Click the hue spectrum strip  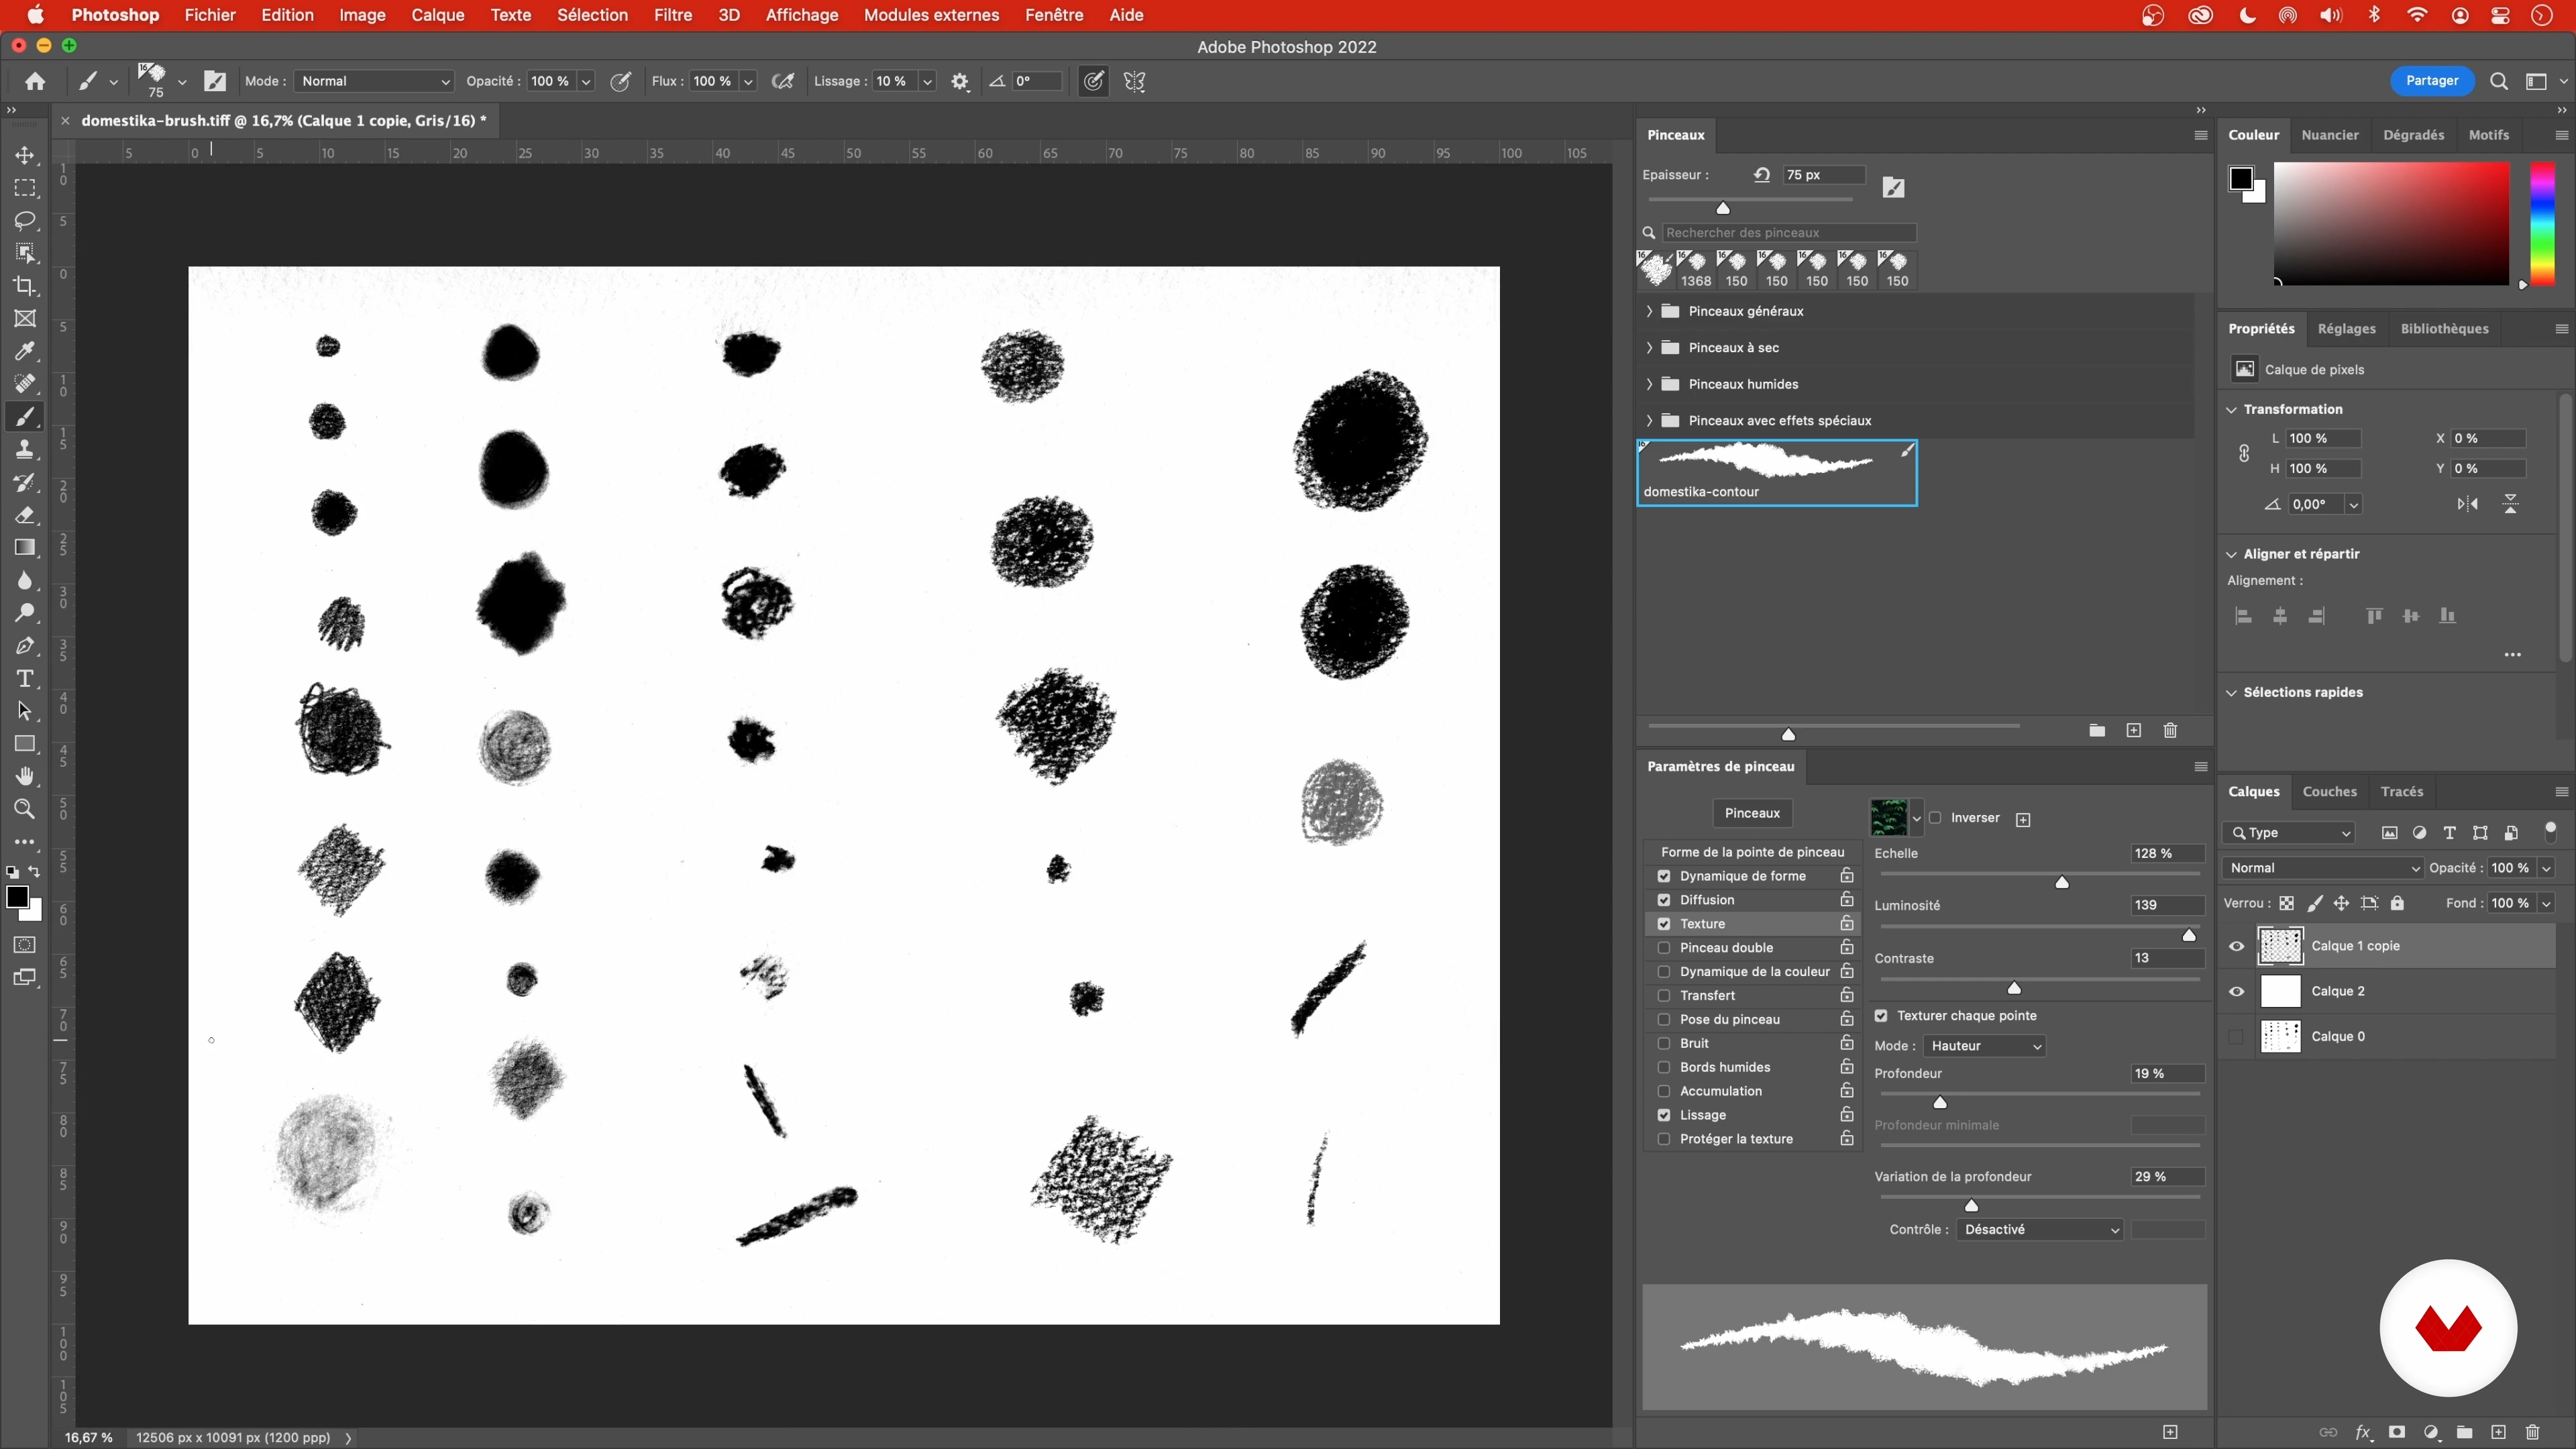pyautogui.click(x=2542, y=225)
